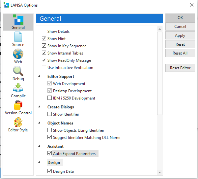Viewport: 198px width, 179px height.
Task: Open the Source options page icon
Action: coord(18,37)
